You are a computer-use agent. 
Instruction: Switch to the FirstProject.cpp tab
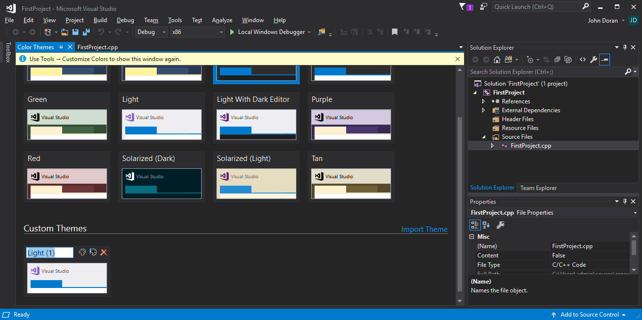pos(98,47)
